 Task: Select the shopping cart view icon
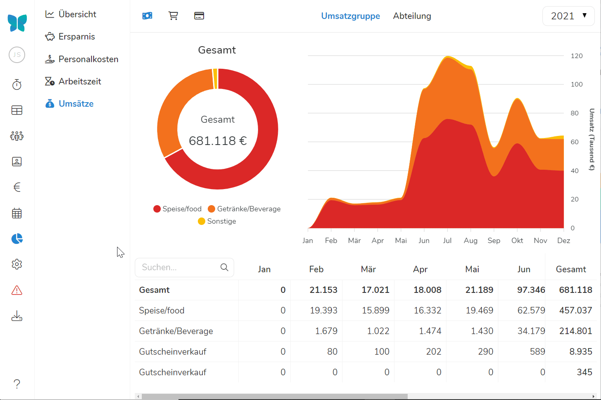(x=173, y=16)
